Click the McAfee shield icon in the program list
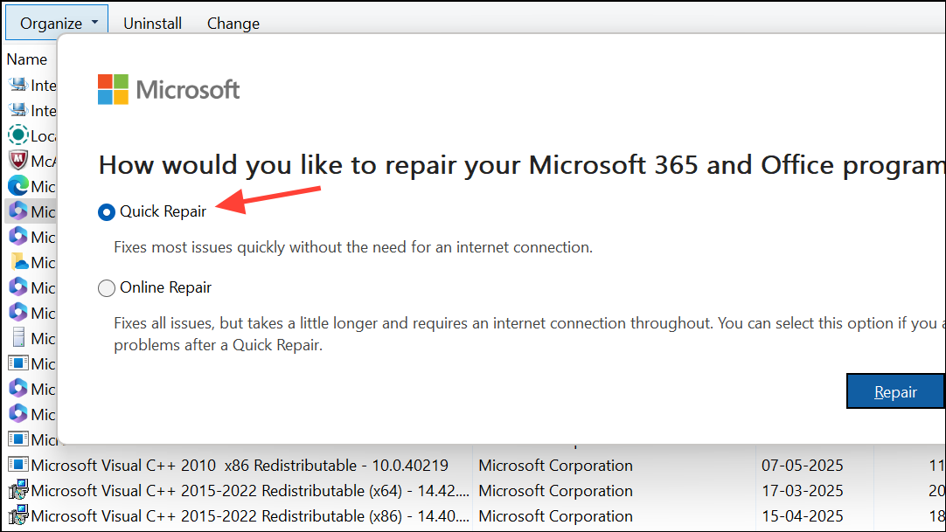Image resolution: width=946 pixels, height=532 pixels. [x=17, y=161]
